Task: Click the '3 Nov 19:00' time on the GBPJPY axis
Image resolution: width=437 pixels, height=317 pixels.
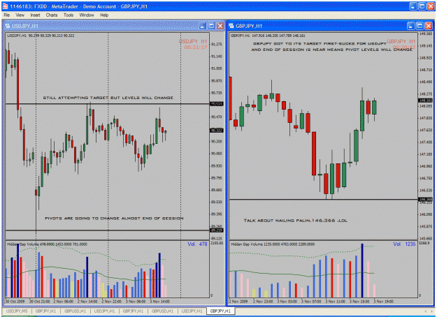Action: click(383, 301)
